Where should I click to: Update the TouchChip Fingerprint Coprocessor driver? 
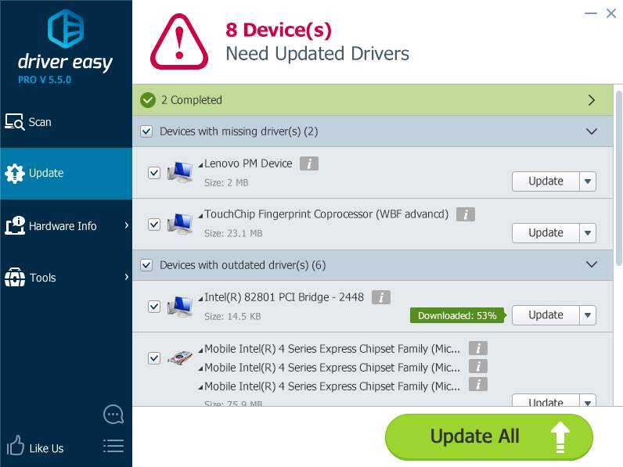[x=546, y=232]
